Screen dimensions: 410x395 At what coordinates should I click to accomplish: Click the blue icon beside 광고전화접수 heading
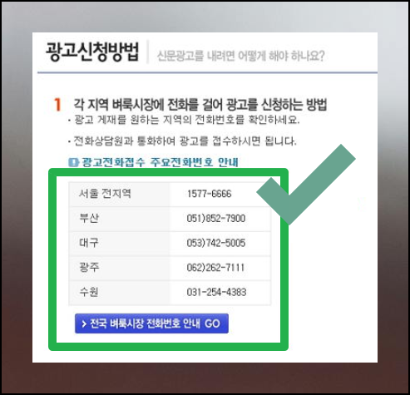click(73, 162)
